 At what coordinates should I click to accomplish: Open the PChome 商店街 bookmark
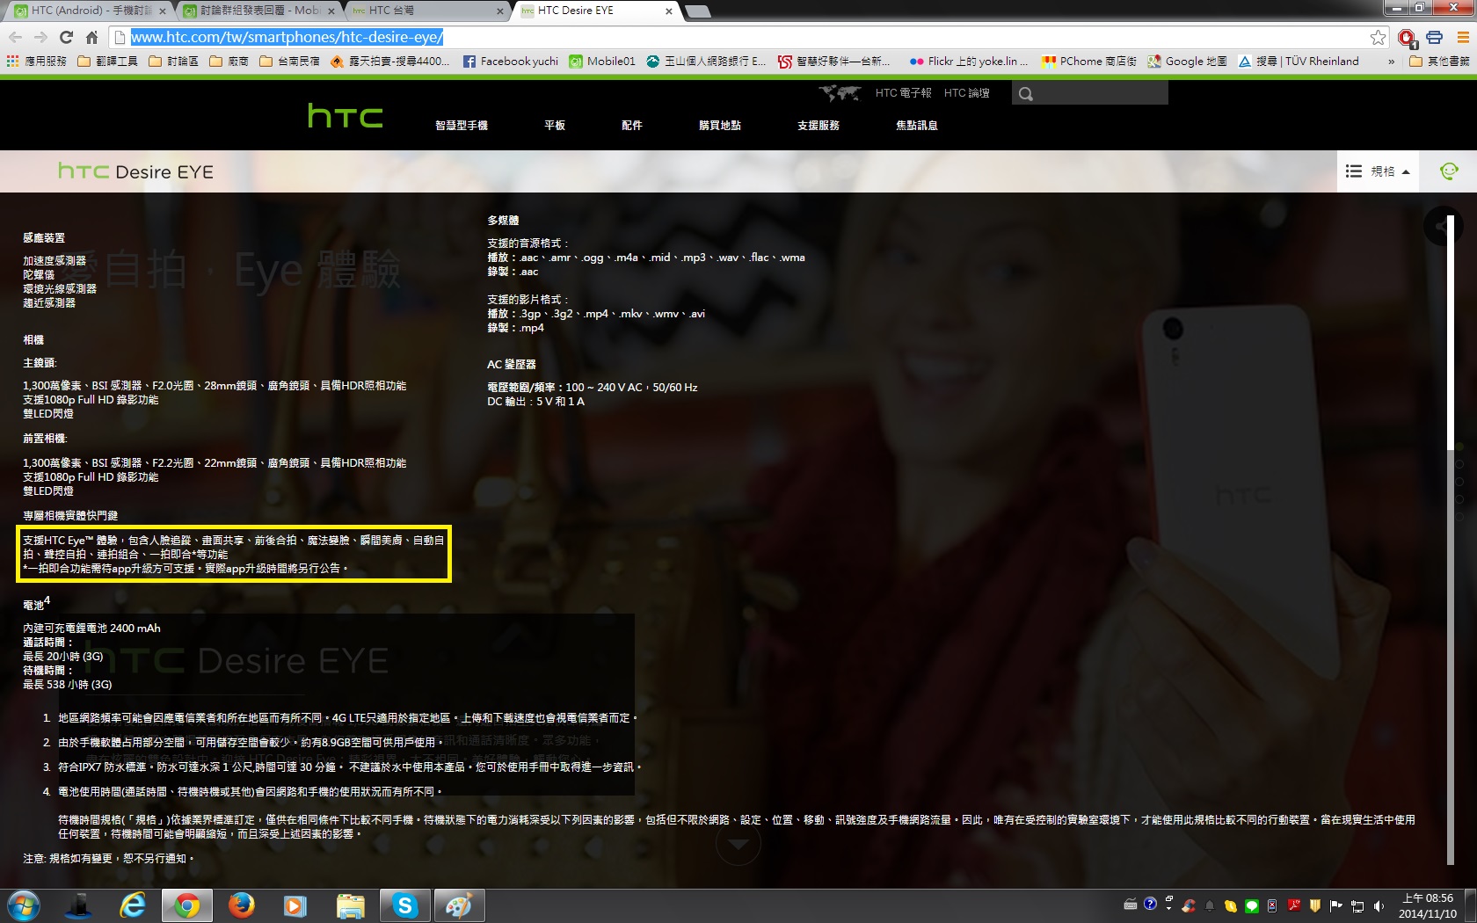tap(1089, 62)
